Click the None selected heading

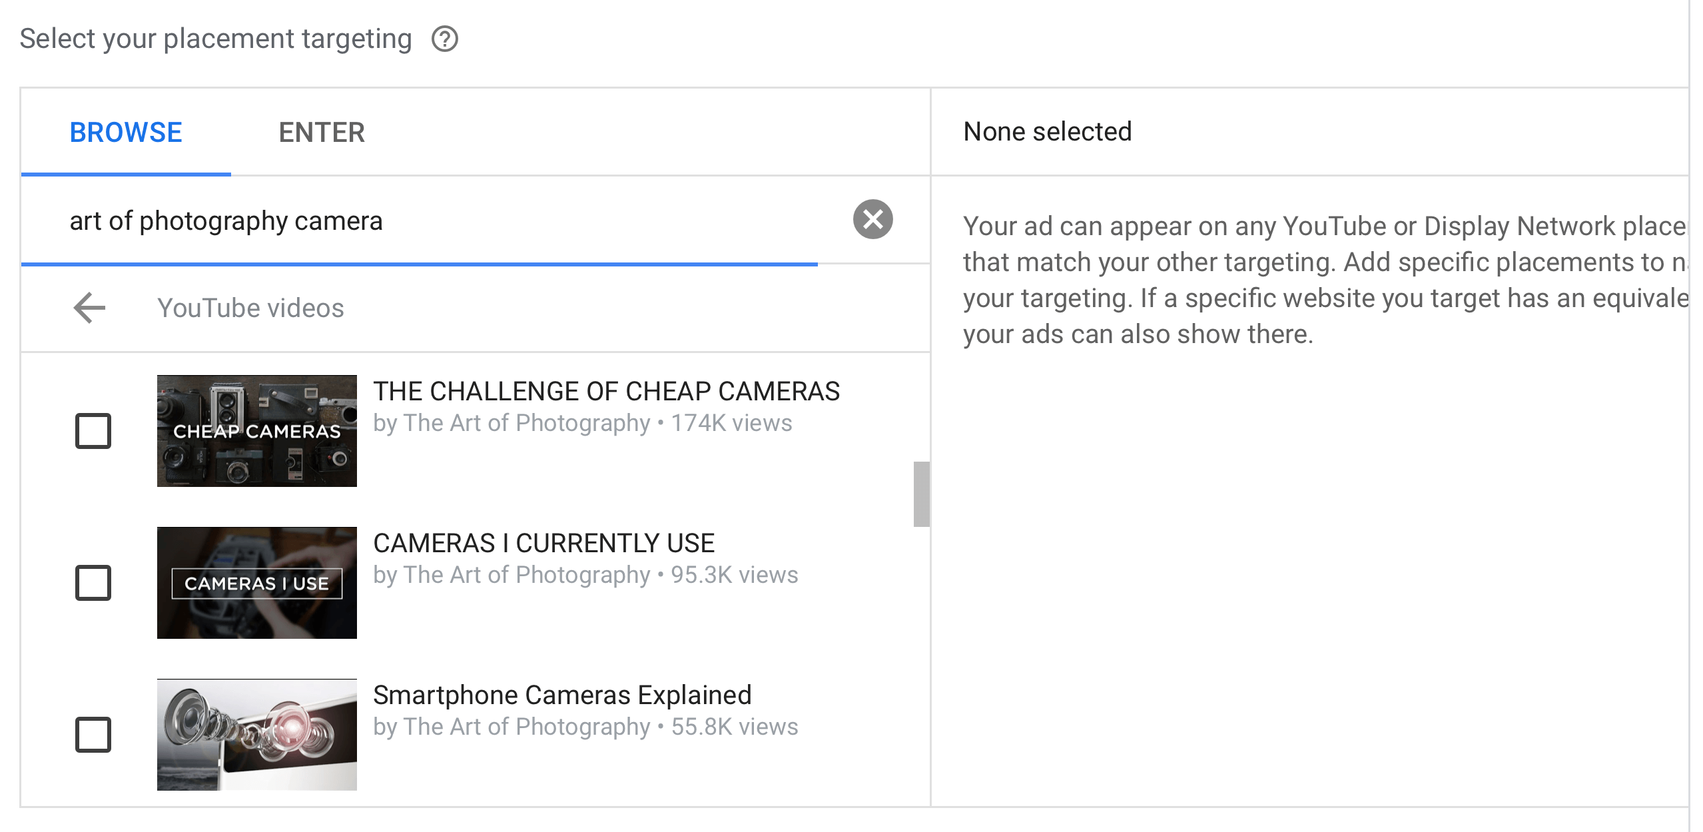pos(1047,131)
